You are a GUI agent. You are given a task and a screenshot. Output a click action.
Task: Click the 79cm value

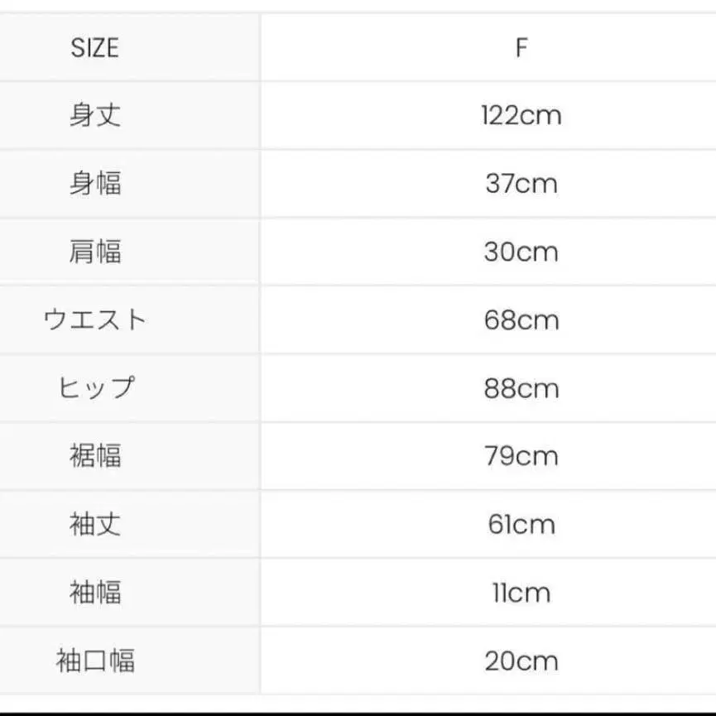point(521,456)
